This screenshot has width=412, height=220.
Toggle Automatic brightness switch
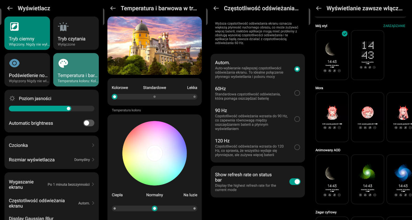click(x=89, y=123)
